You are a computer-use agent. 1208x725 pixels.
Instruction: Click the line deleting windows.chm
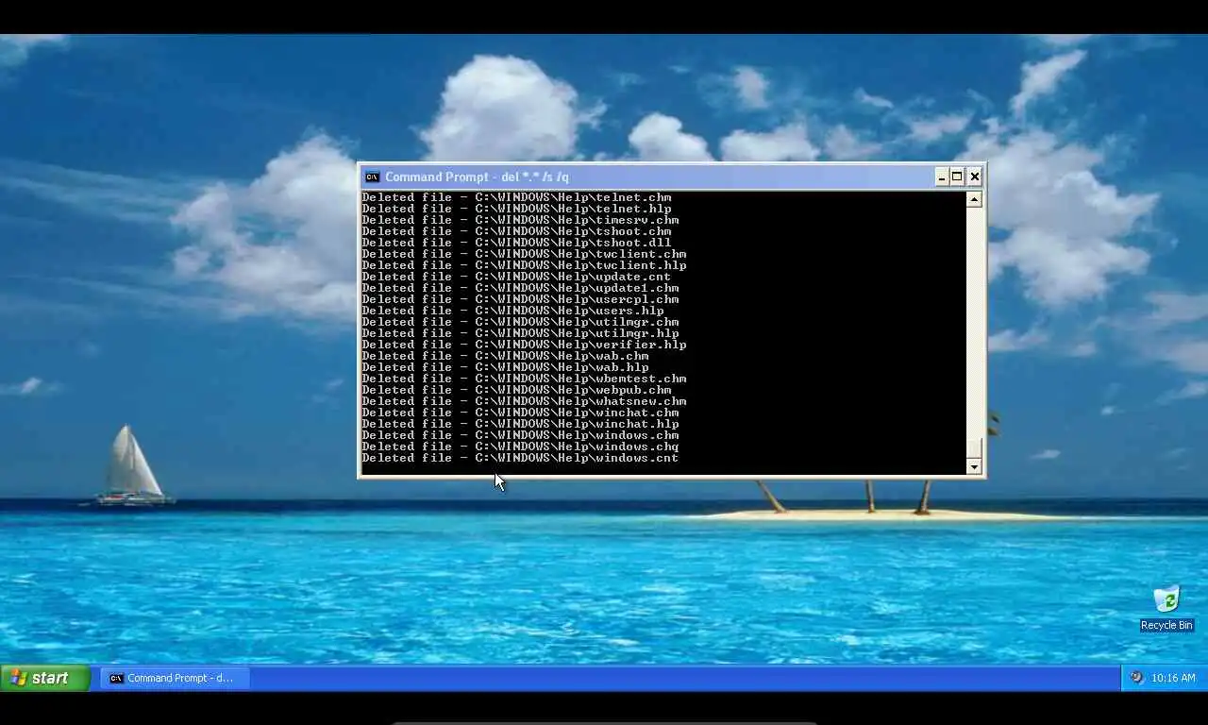click(x=520, y=435)
